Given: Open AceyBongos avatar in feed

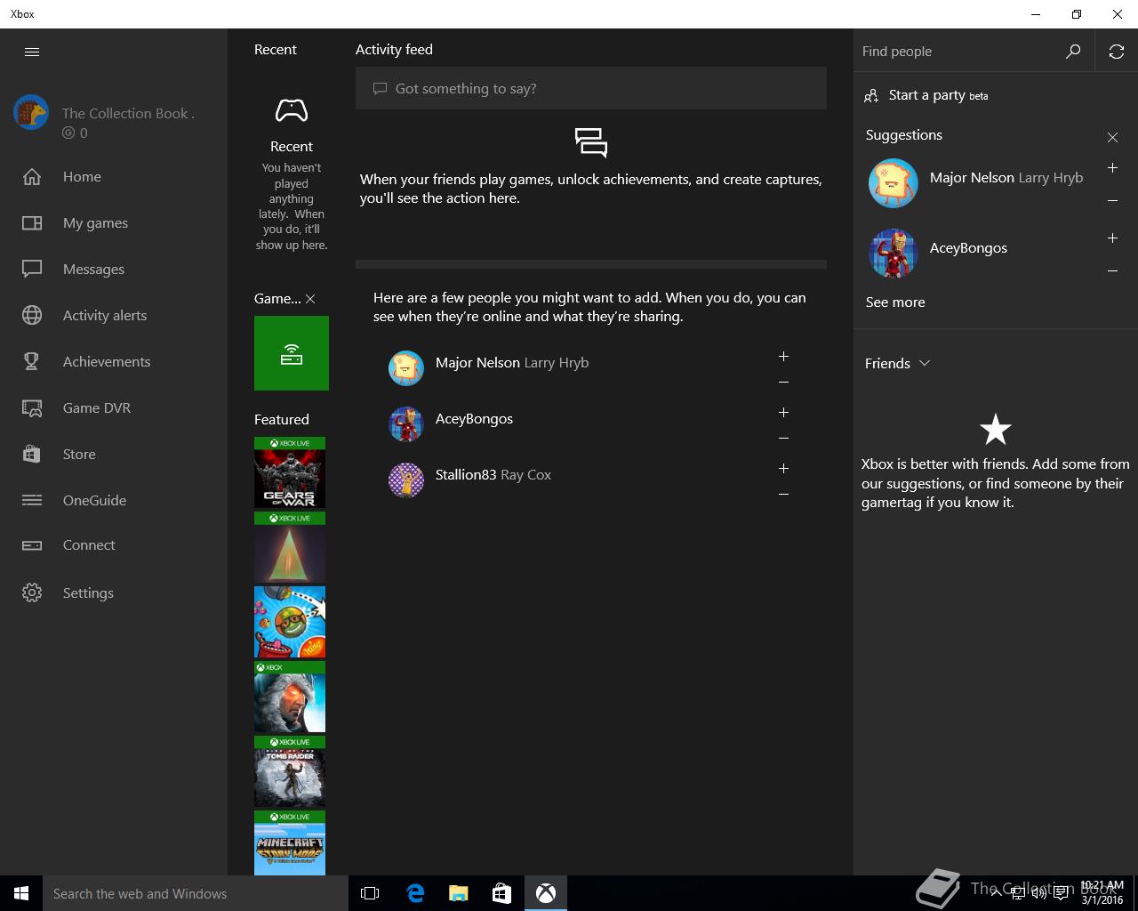Looking at the screenshot, I should (x=406, y=424).
